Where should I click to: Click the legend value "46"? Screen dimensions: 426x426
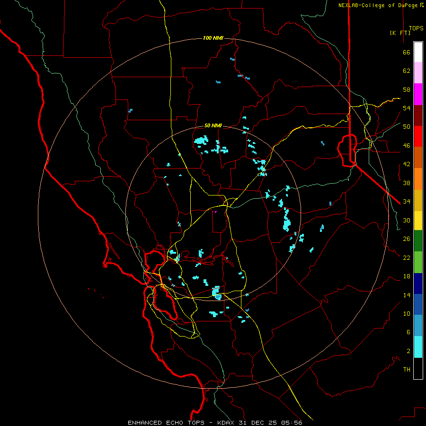(x=407, y=146)
